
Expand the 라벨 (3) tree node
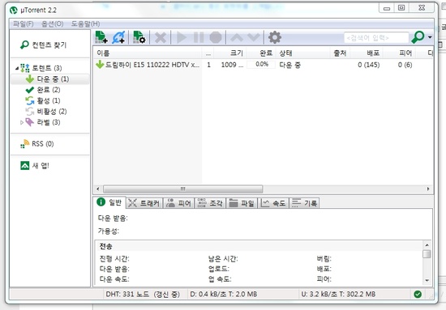(22, 122)
